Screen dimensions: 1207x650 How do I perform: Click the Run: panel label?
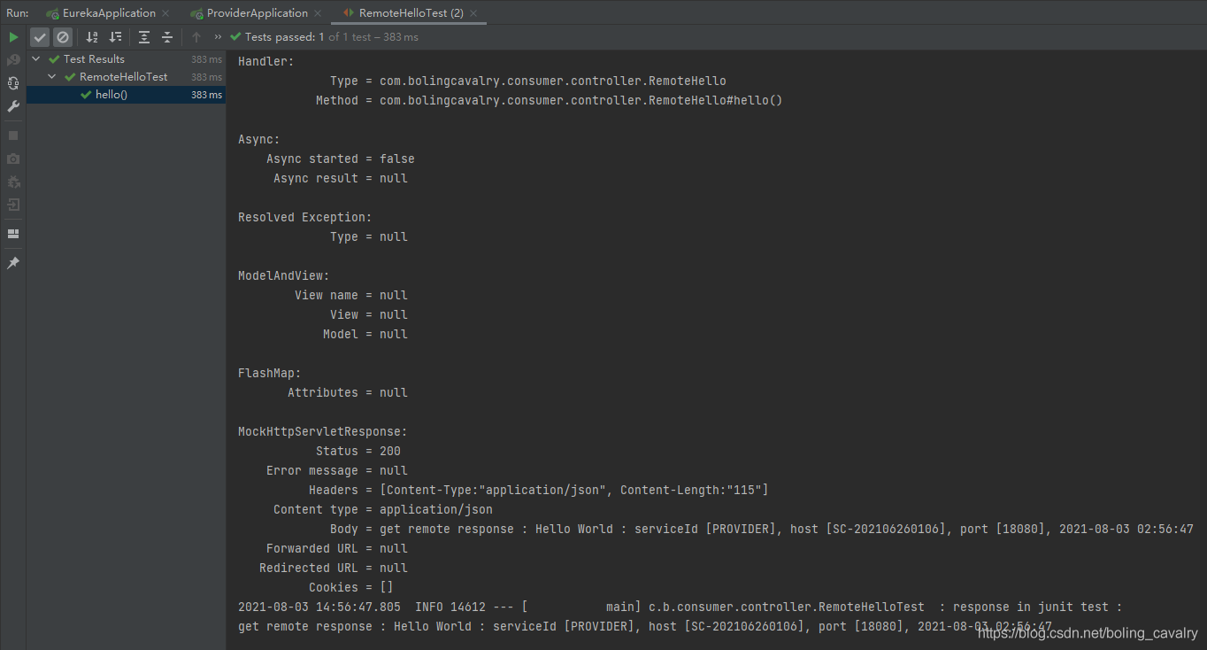tap(18, 13)
